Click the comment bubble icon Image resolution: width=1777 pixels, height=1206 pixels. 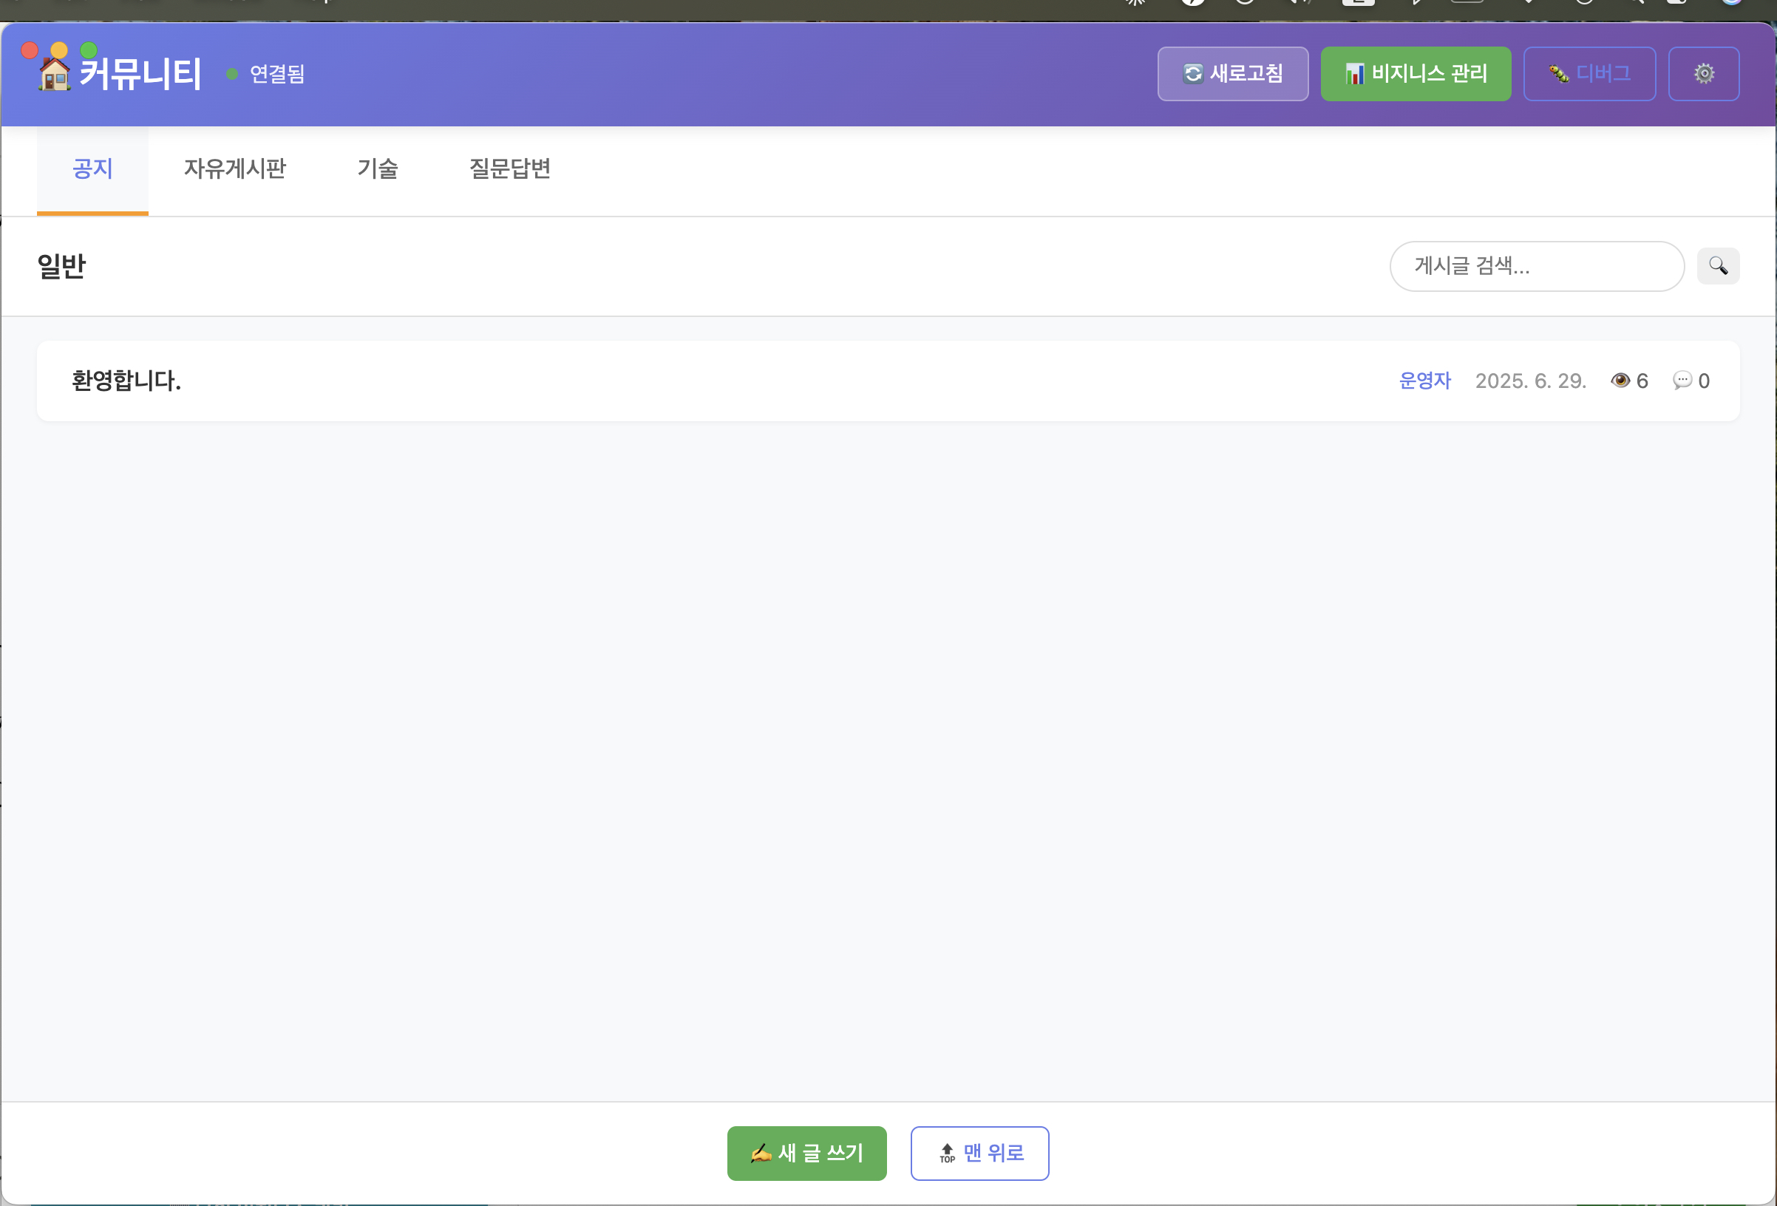[x=1682, y=381]
